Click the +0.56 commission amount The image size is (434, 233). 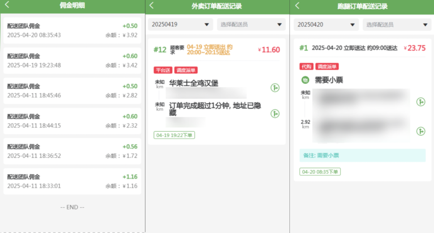pyautogui.click(x=130, y=147)
